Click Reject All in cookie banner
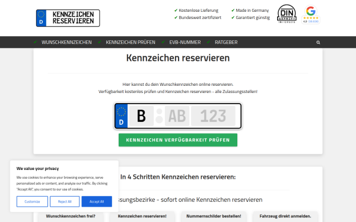The width and height of the screenshot is (356, 222). [65, 202]
